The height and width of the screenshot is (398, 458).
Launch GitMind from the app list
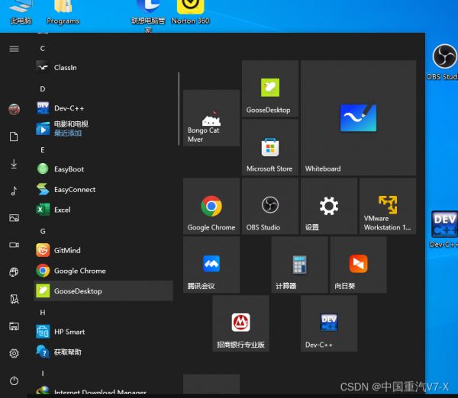click(x=104, y=250)
